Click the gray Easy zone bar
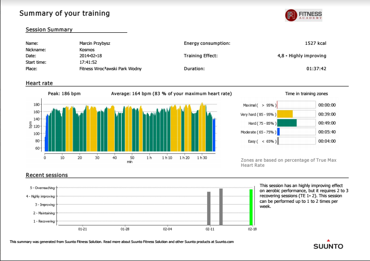The height and width of the screenshot is (261, 370). 278,141
